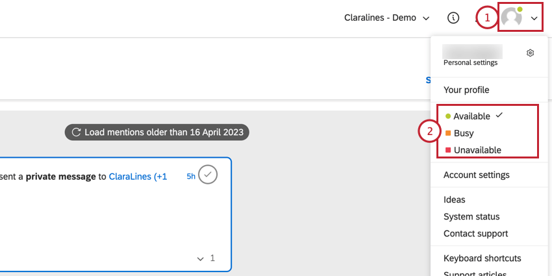Image resolution: width=552 pixels, height=276 pixels.
Task: Open the info circle icon
Action: click(x=453, y=18)
